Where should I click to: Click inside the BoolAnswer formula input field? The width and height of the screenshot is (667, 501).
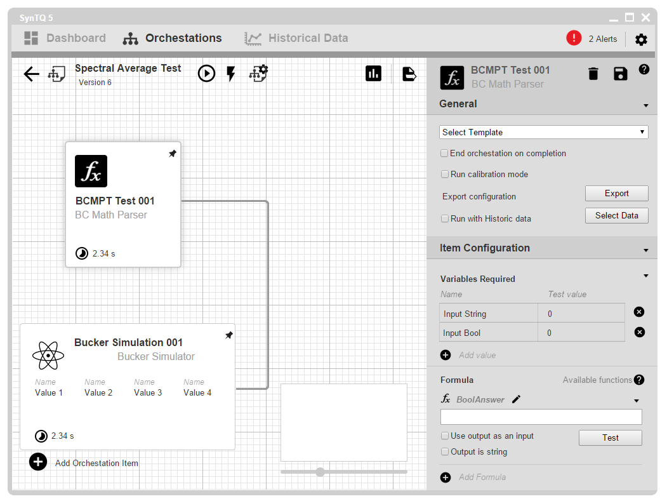[541, 417]
